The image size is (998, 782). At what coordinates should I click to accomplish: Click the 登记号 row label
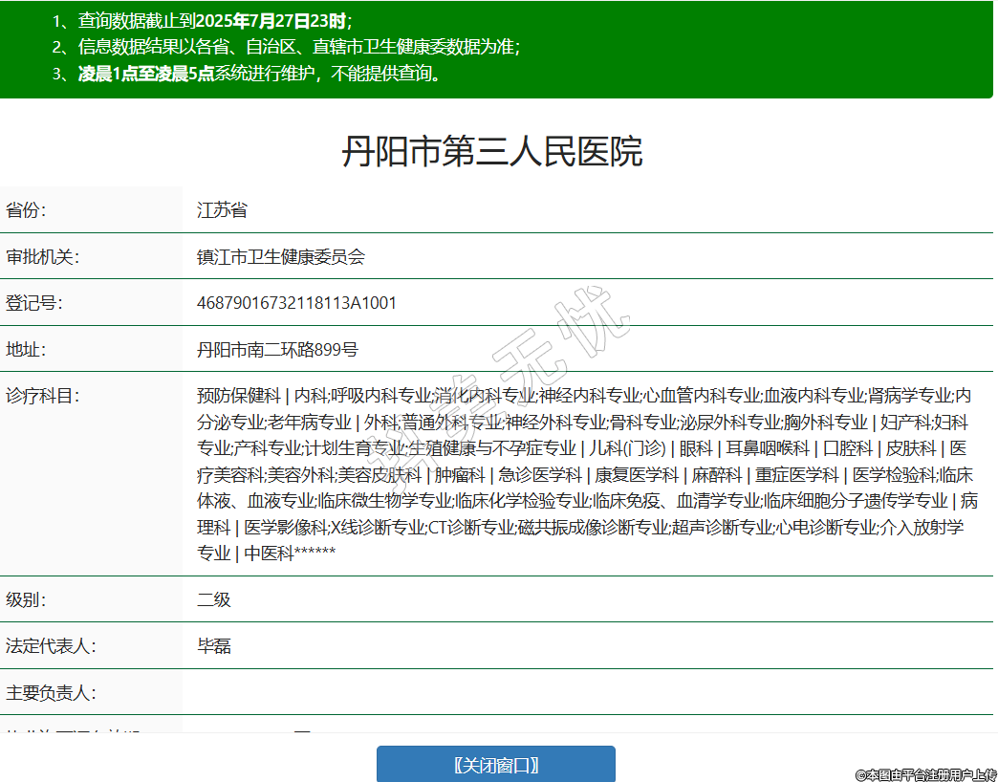(x=33, y=303)
